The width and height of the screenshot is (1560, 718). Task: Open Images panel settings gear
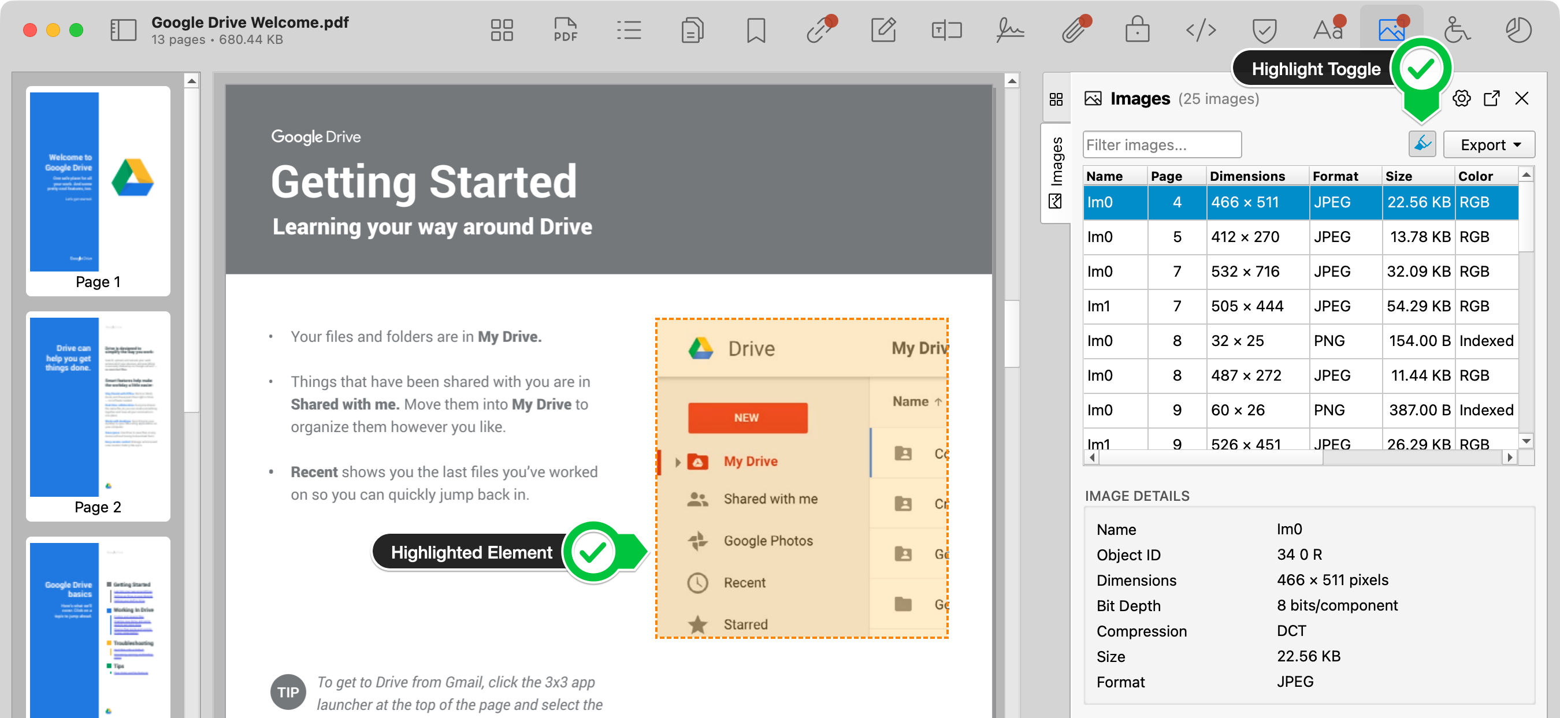click(x=1461, y=98)
